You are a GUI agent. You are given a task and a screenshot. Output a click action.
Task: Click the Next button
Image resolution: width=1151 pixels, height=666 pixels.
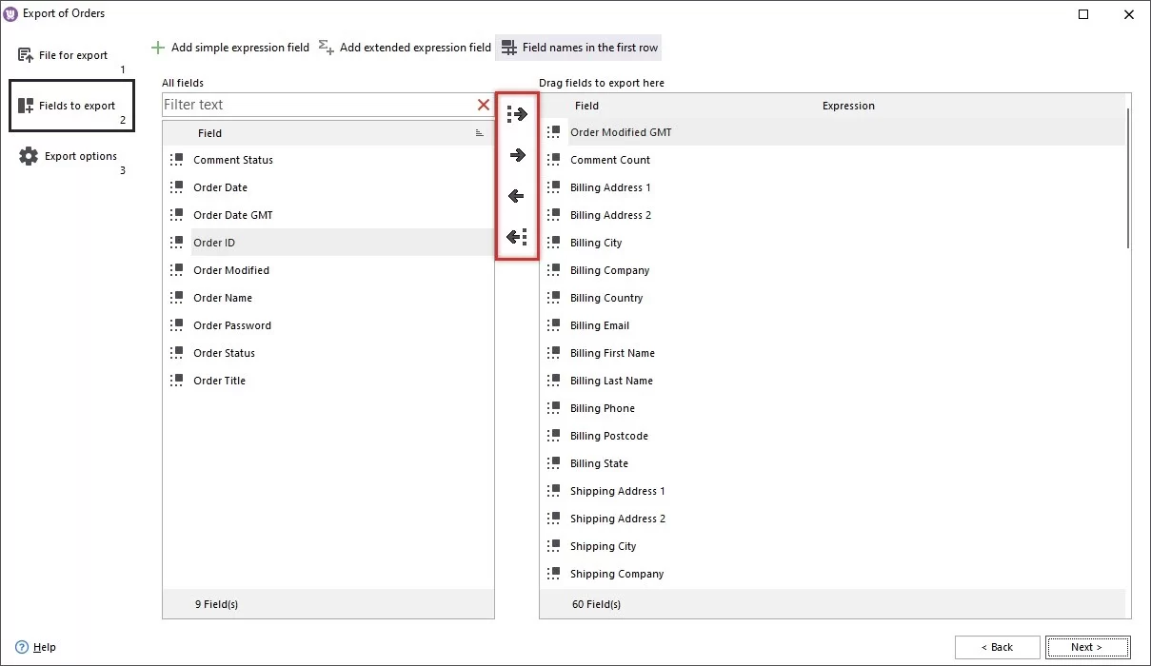tap(1086, 647)
